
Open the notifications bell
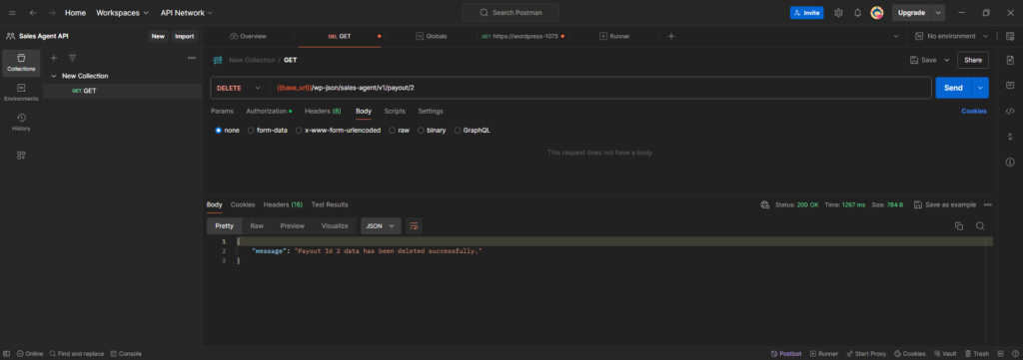click(857, 12)
